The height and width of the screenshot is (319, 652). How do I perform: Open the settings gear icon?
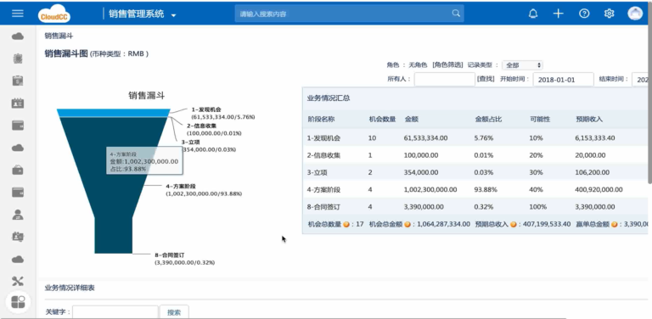pyautogui.click(x=610, y=14)
